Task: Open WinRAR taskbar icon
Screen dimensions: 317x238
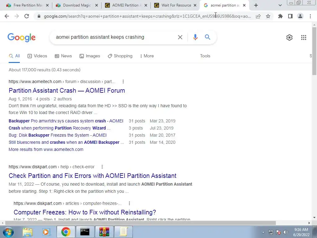Action: (104, 232)
